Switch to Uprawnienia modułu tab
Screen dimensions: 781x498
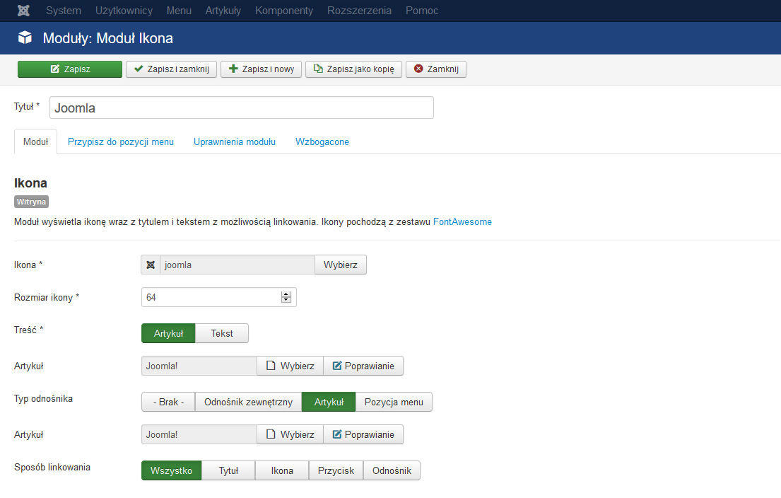[235, 141]
